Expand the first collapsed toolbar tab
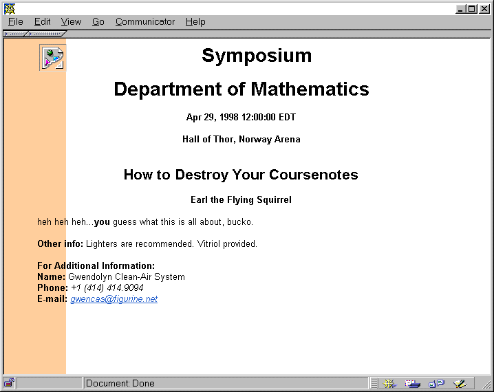This screenshot has height=392, width=494. point(15,33)
